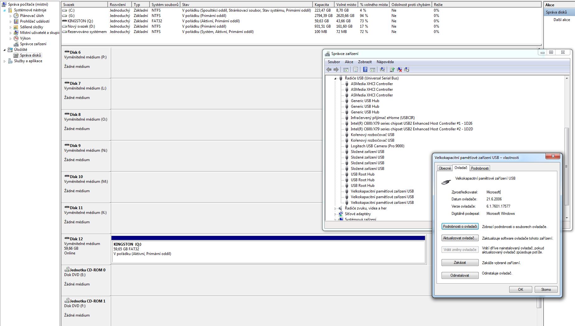This screenshot has height=326, width=575.
Task: Click the Disk 12 drive icon
Action: pos(67,238)
